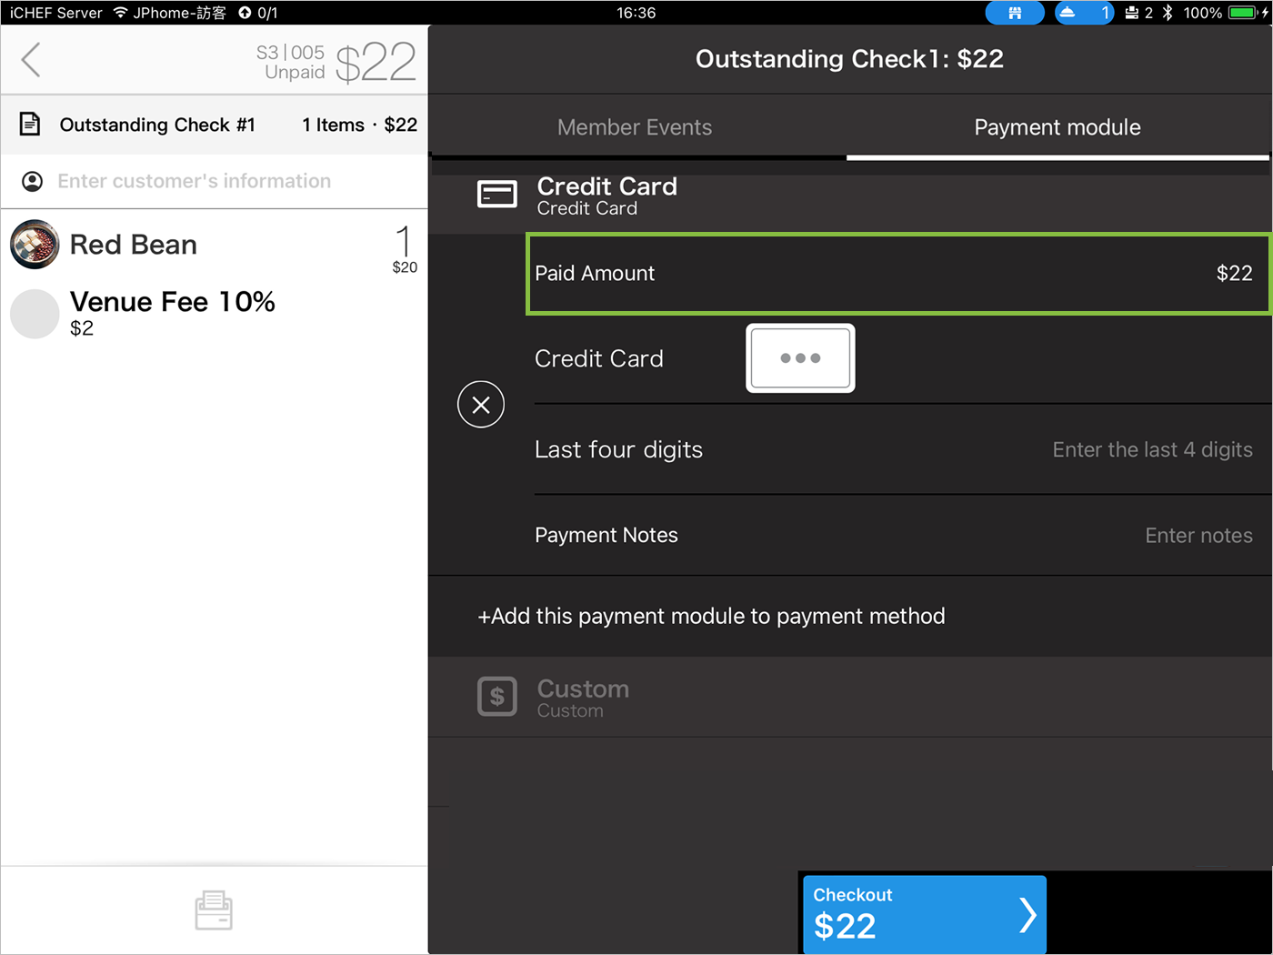The height and width of the screenshot is (955, 1273).
Task: Switch to the Member Events tab
Action: tap(635, 127)
